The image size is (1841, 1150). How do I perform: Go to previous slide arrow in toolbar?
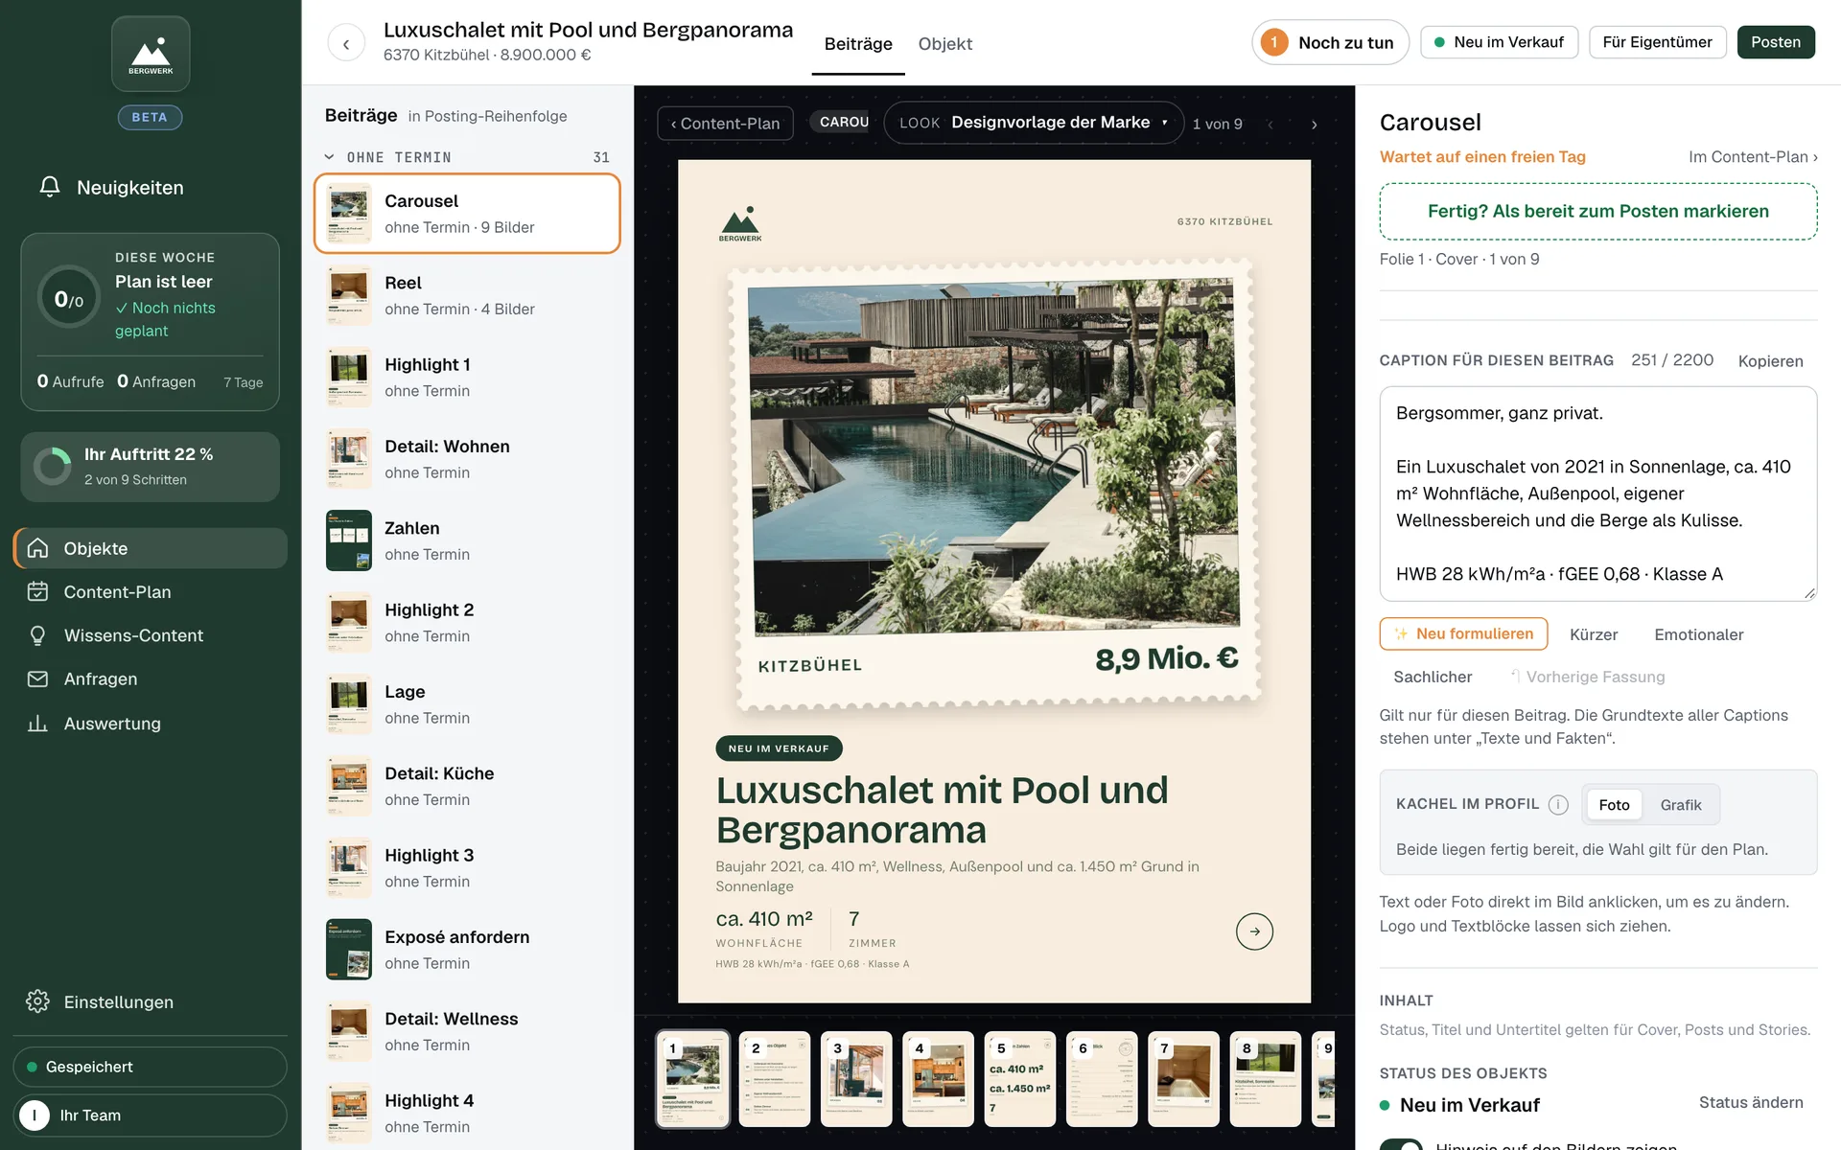tap(1270, 124)
